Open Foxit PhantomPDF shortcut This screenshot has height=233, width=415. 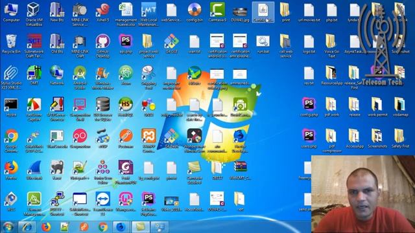click(x=126, y=172)
